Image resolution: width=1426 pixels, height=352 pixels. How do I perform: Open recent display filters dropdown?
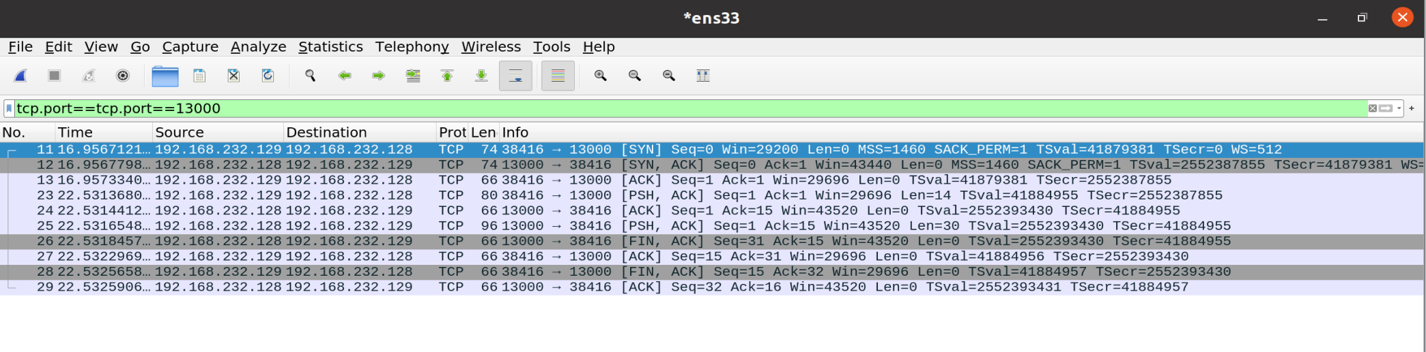(1399, 108)
